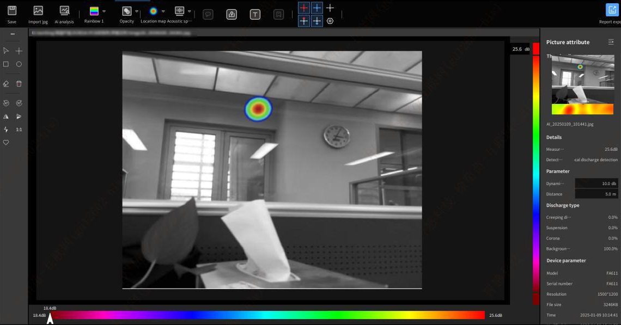Image resolution: width=621 pixels, height=325 pixels.
Task: Click the Parameter section heading
Action: tap(558, 171)
